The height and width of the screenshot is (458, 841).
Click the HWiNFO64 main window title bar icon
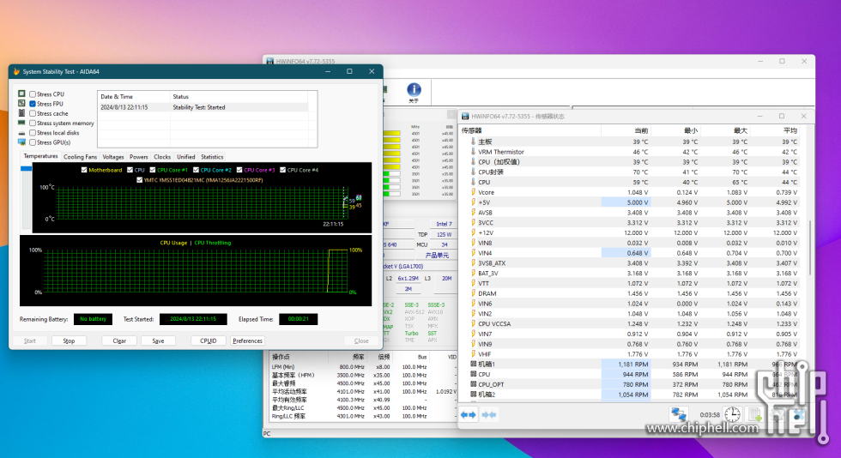point(270,61)
